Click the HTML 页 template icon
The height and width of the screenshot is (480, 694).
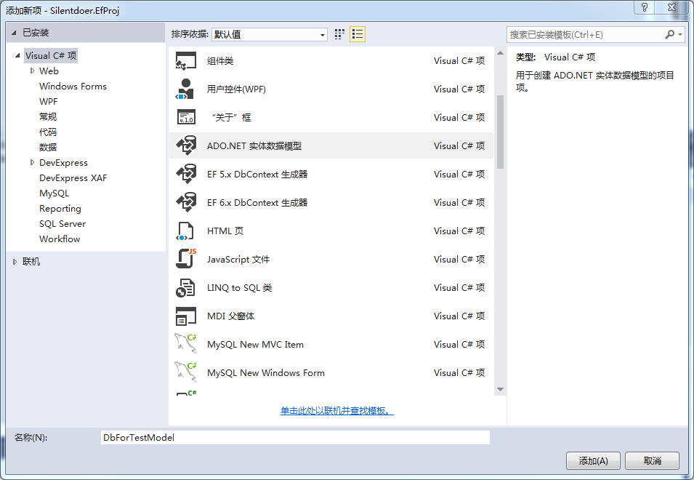186,231
